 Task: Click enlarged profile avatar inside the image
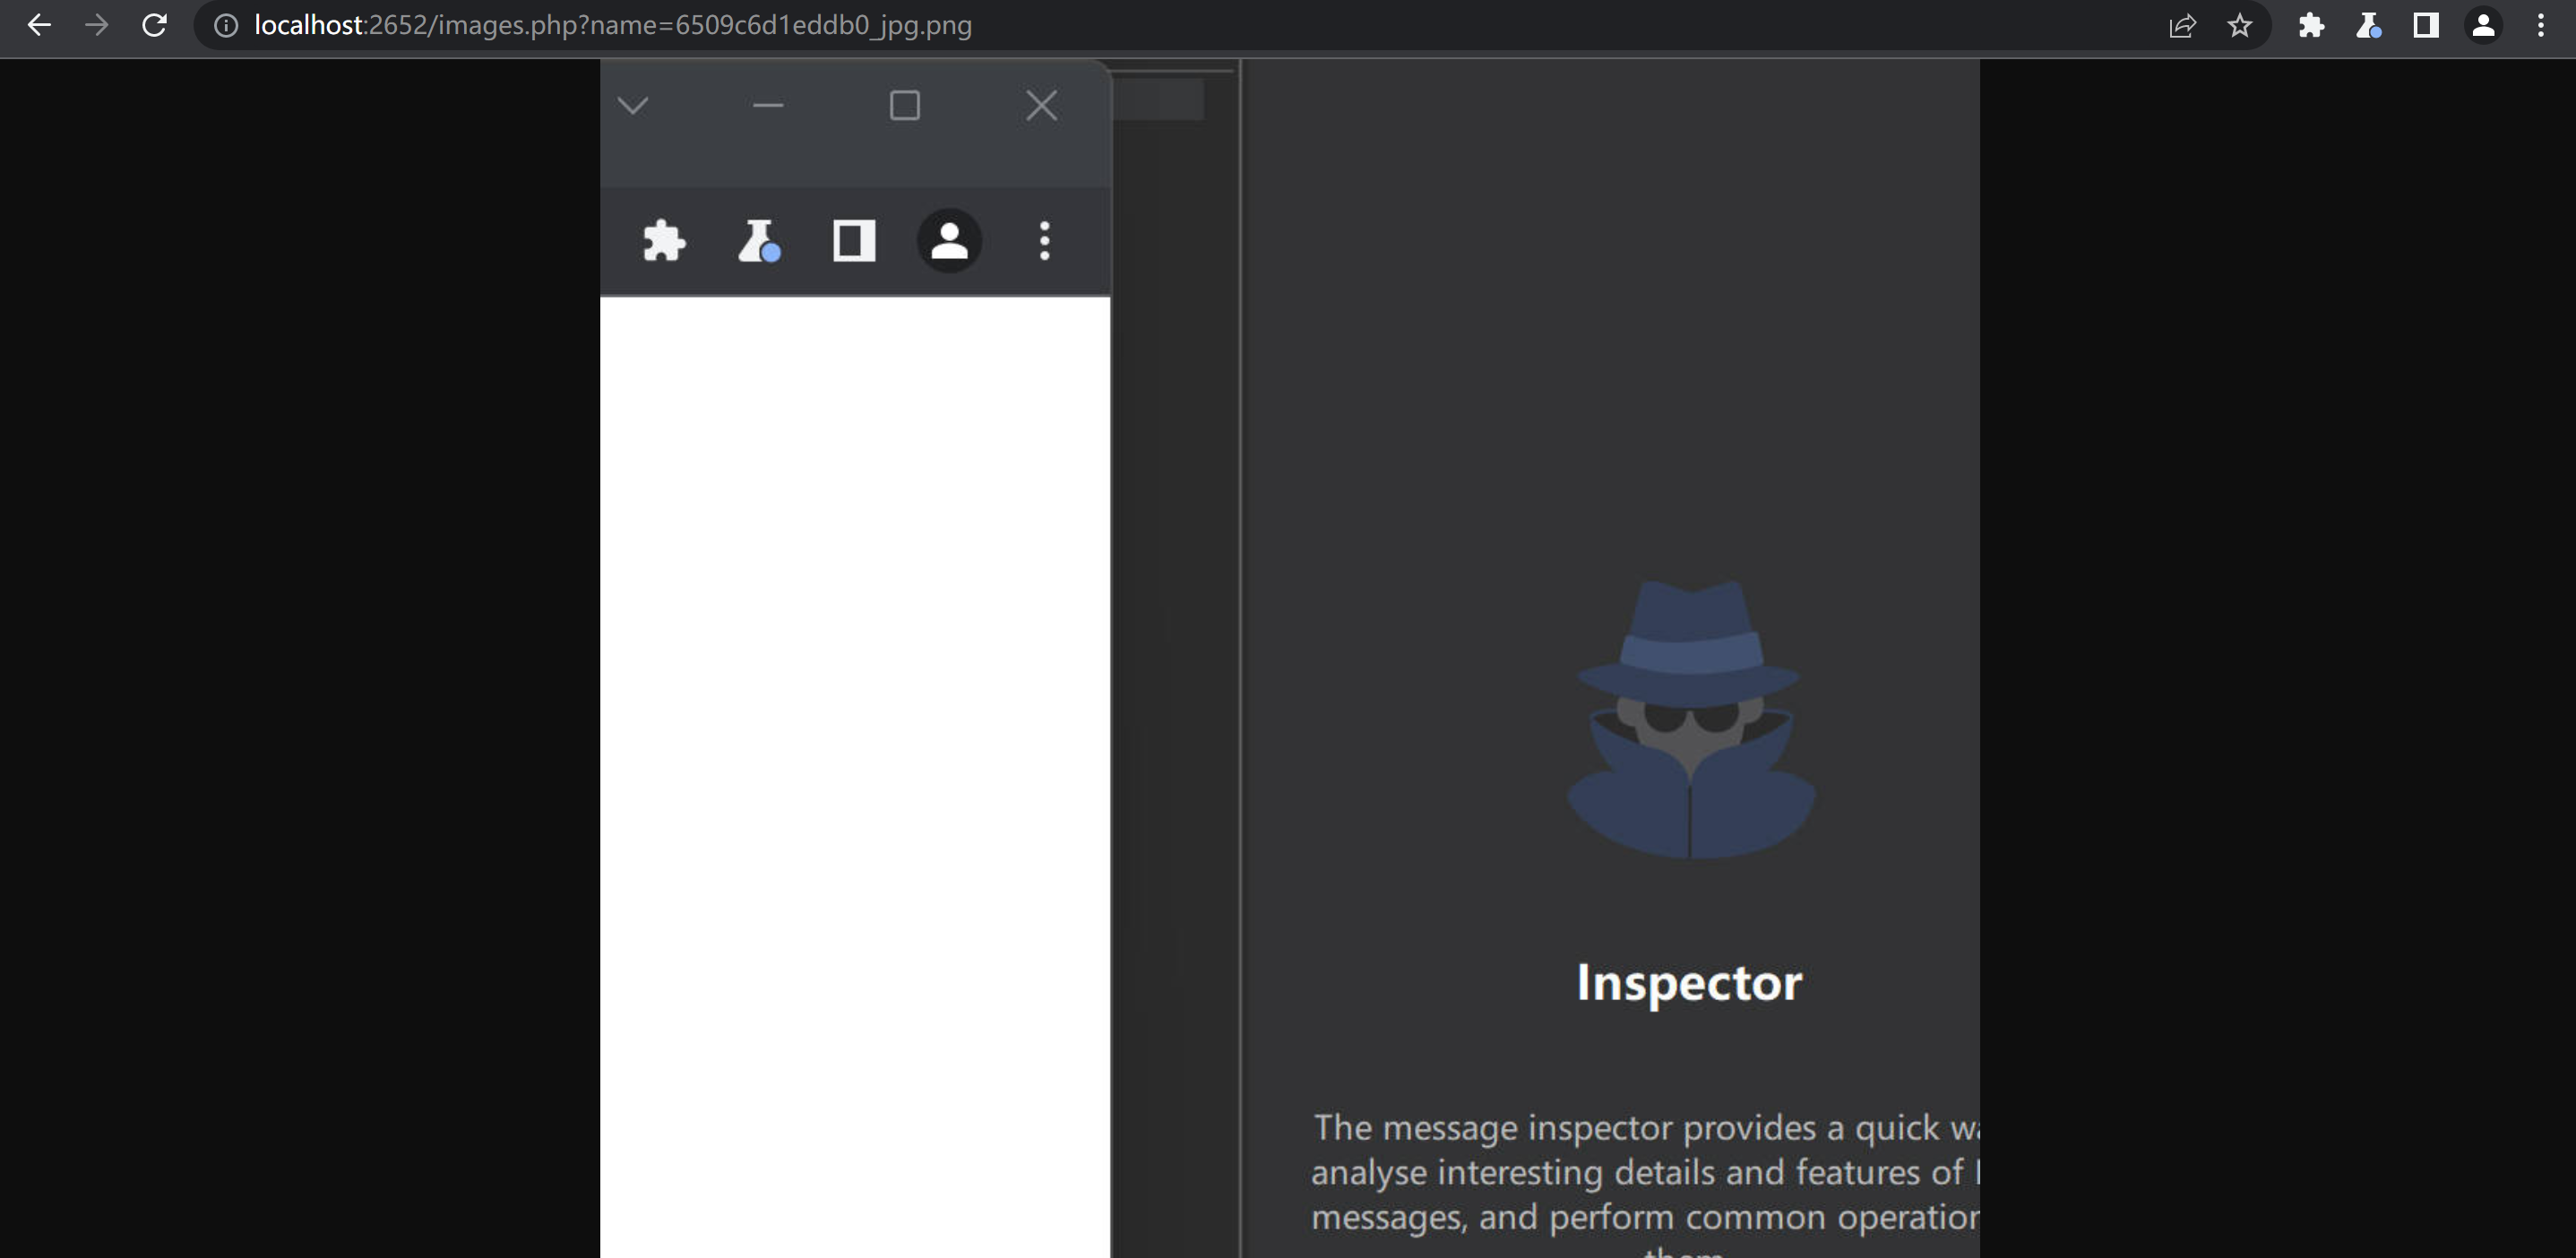(x=949, y=241)
